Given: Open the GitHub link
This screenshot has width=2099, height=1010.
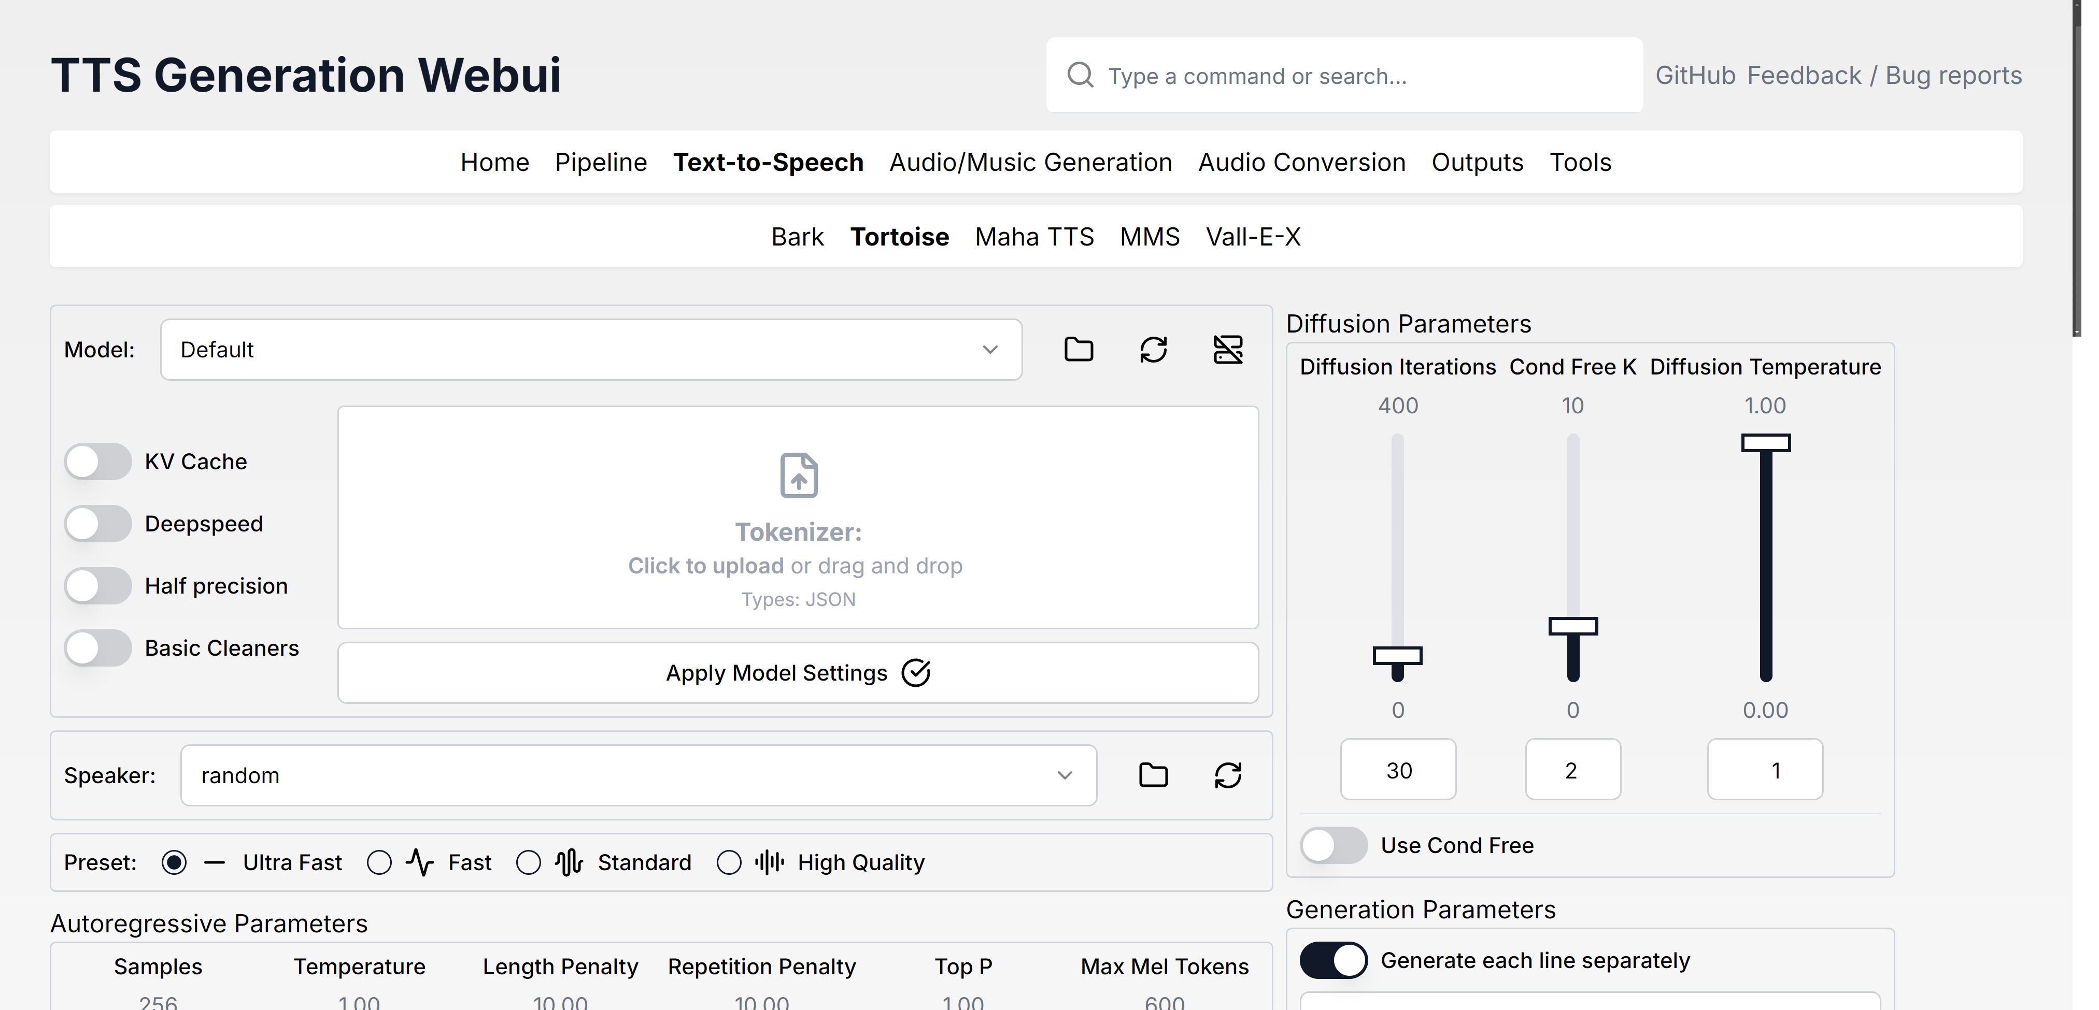Looking at the screenshot, I should [x=1695, y=75].
